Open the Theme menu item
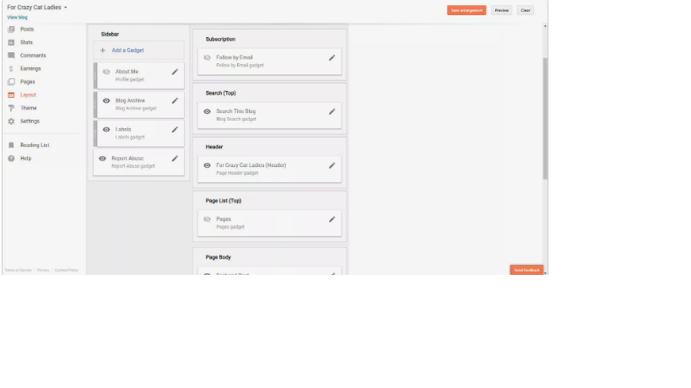Screen dimensions: 691x388 pyautogui.click(x=28, y=108)
